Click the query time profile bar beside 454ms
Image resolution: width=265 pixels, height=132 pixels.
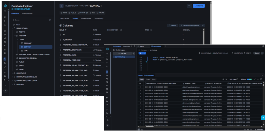(x=249, y=79)
